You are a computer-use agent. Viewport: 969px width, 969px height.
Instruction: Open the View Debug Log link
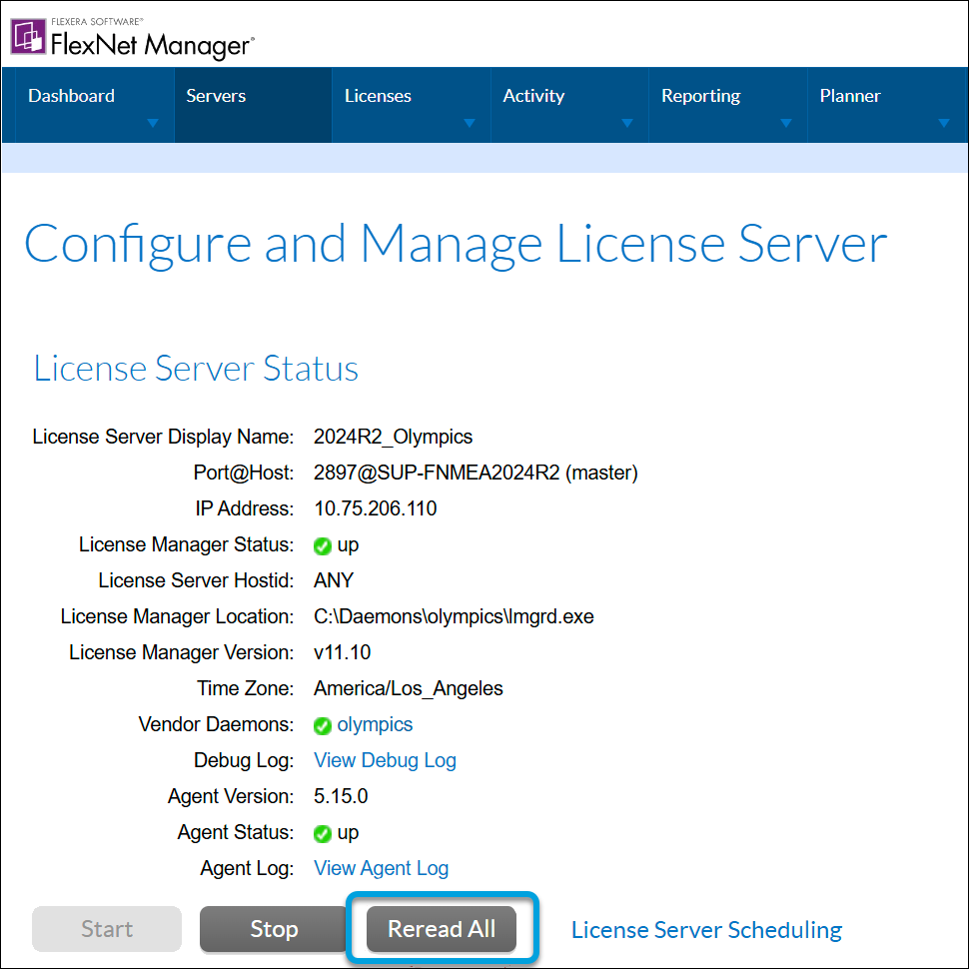tap(385, 760)
